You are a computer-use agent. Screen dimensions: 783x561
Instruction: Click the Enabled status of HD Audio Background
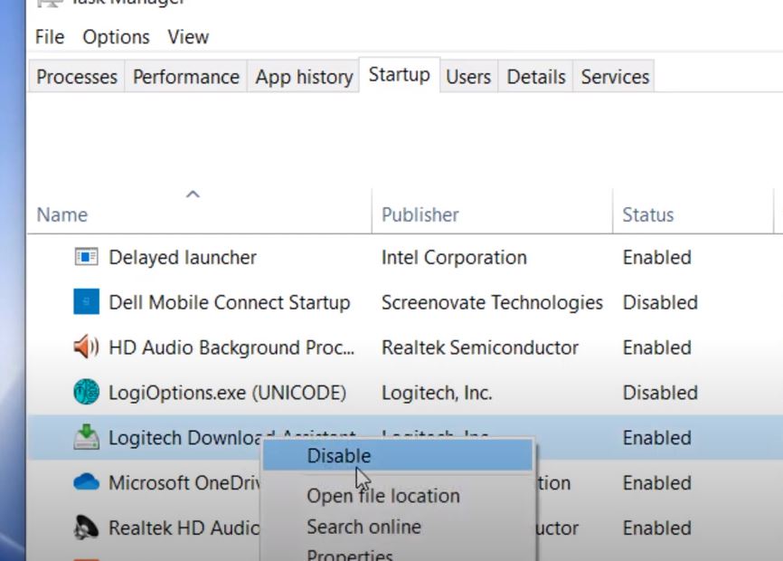point(656,347)
